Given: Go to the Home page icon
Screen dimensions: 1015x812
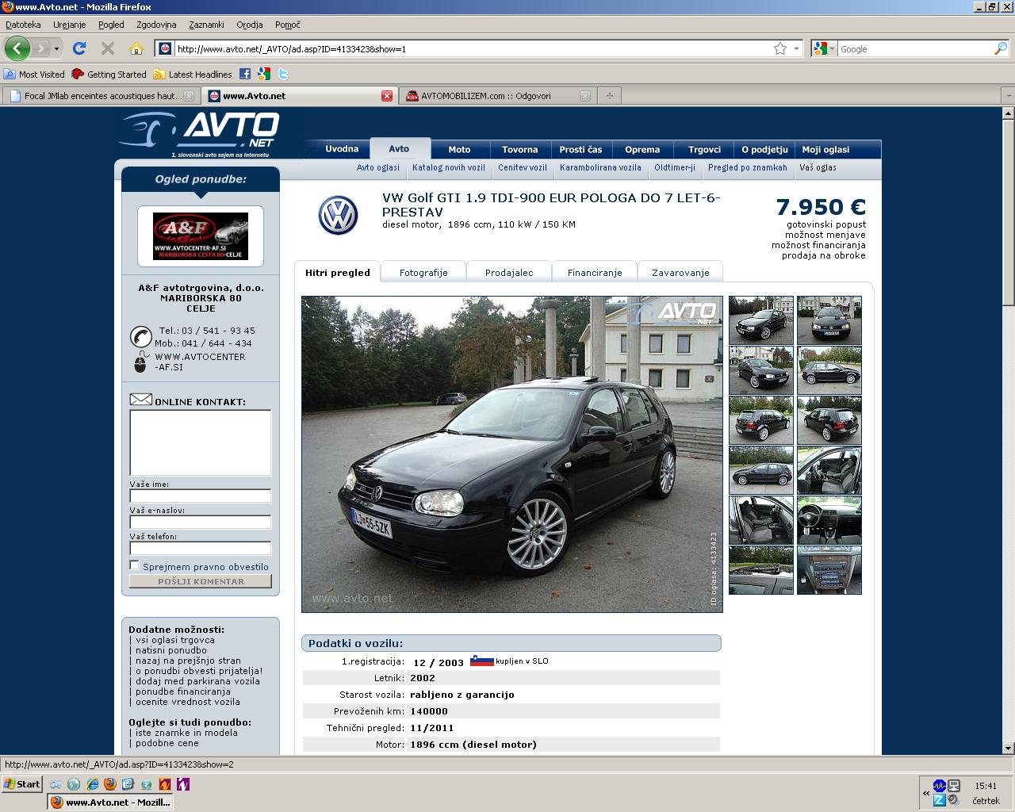Looking at the screenshot, I should pyautogui.click(x=136, y=48).
